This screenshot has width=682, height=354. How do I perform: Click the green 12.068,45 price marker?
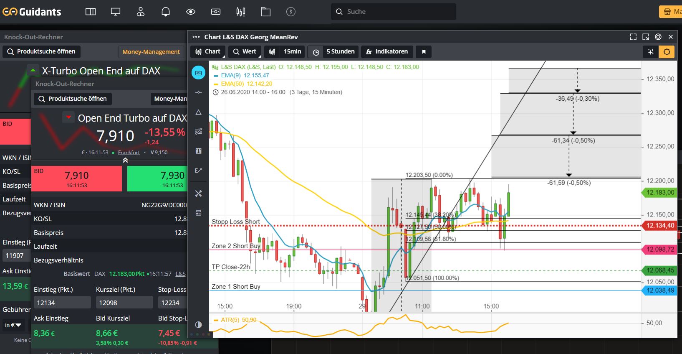[659, 270]
